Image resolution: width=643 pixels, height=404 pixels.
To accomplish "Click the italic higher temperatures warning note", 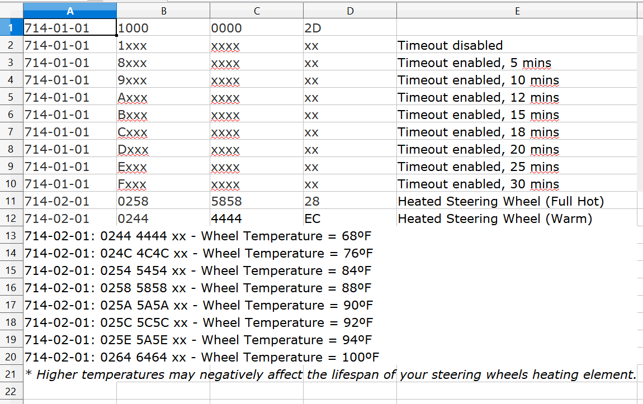I will point(330,374).
